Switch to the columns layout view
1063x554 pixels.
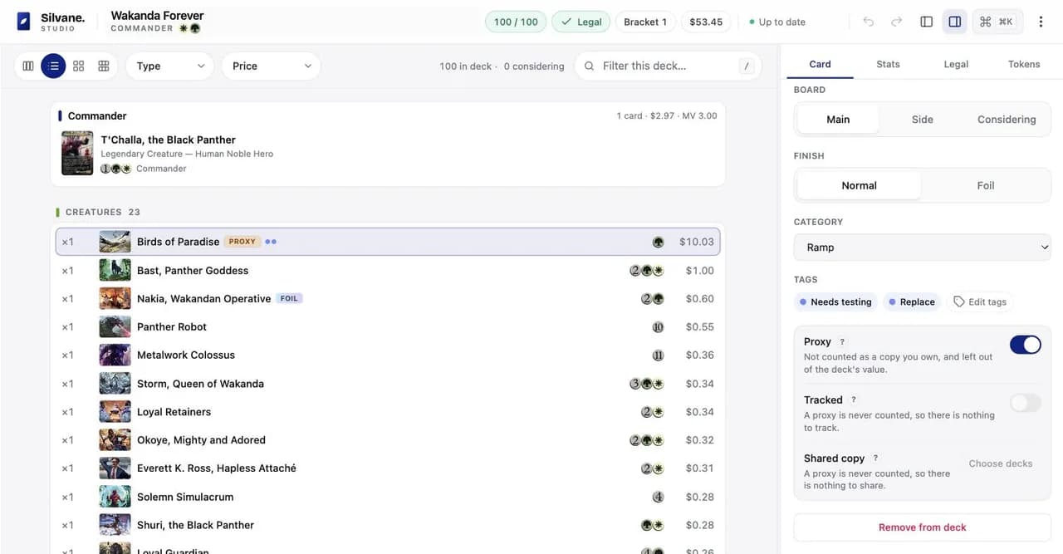click(x=28, y=66)
